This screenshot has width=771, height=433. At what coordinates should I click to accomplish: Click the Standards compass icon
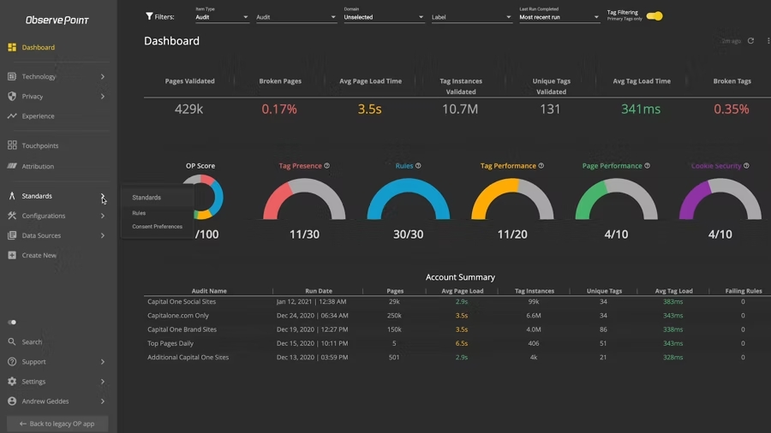12,196
